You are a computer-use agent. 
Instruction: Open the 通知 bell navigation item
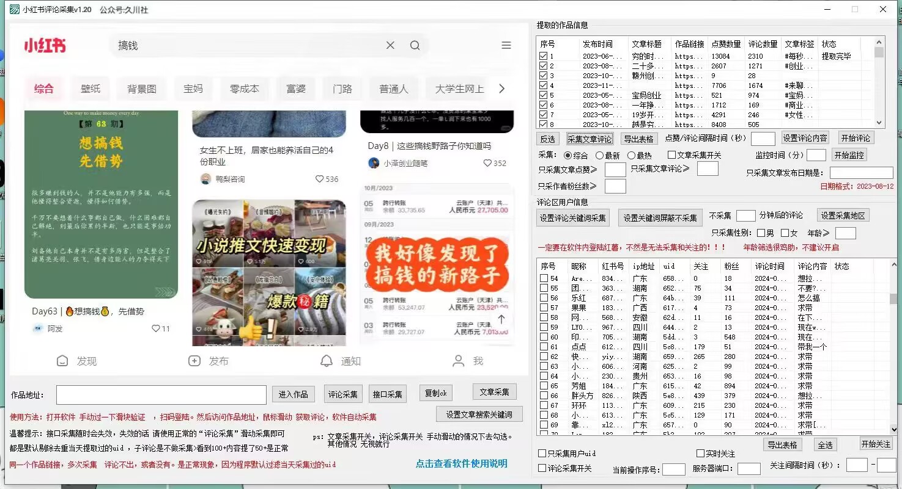tap(341, 361)
